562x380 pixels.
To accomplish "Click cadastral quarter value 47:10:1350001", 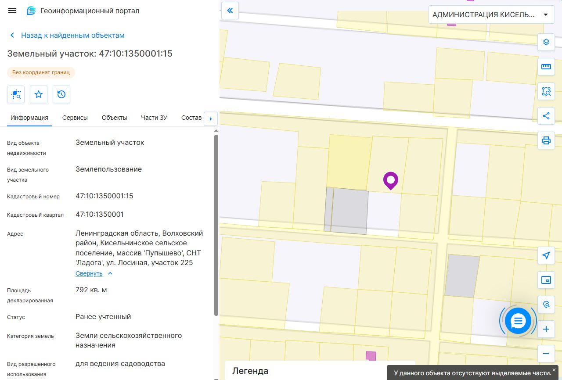I will pyautogui.click(x=100, y=214).
